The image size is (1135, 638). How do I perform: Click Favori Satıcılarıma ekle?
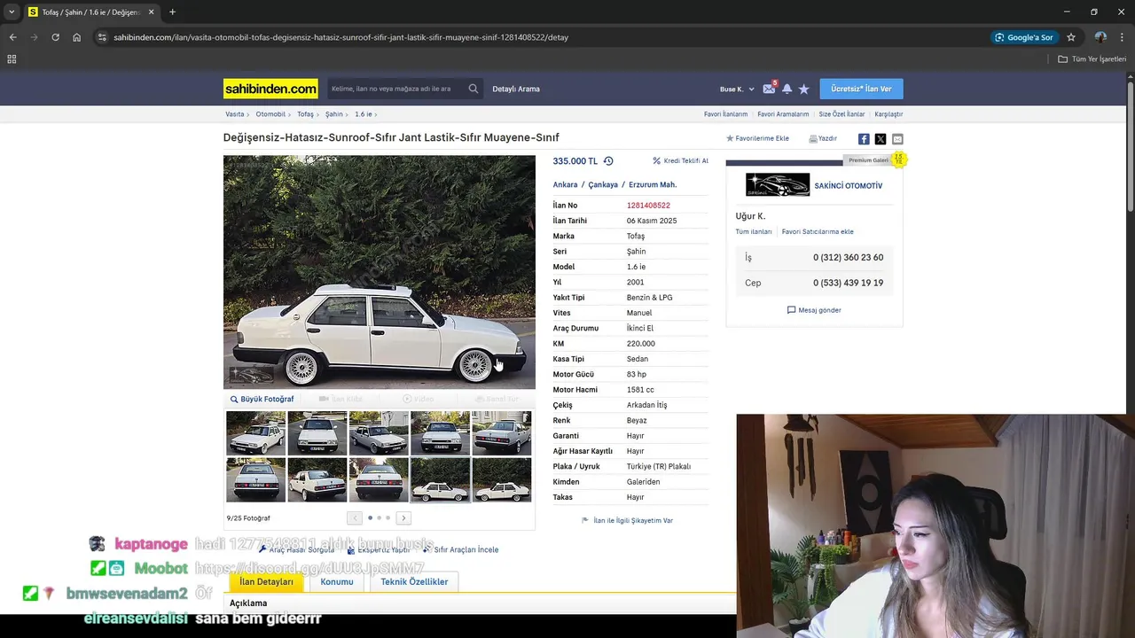pos(818,232)
